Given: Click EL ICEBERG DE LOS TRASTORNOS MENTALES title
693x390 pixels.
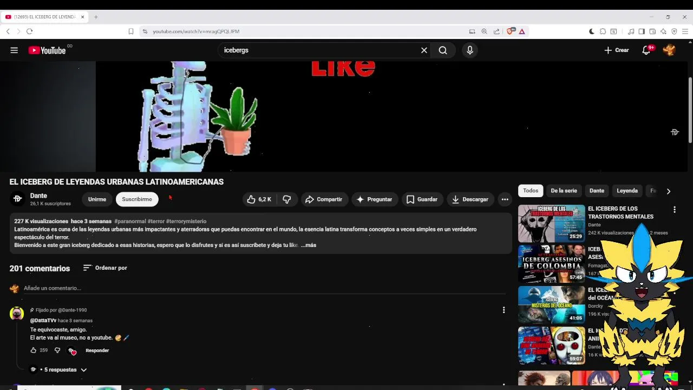Looking at the screenshot, I should click(620, 212).
